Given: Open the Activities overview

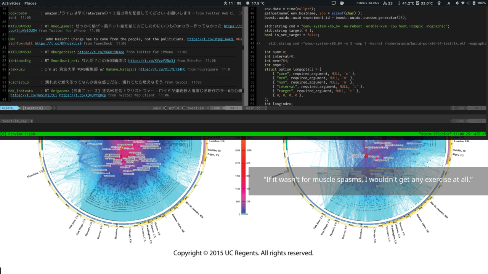Looking at the screenshot, I should (11, 3).
